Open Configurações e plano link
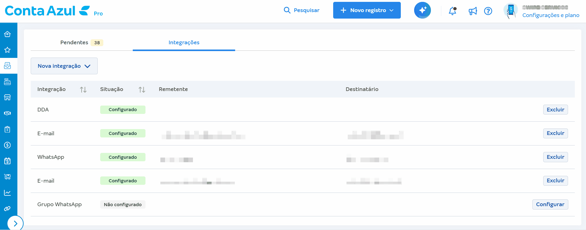The image size is (586, 230). click(551, 15)
